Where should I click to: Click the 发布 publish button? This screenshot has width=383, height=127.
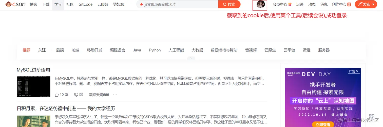pyautogui.click(x=366, y=4)
